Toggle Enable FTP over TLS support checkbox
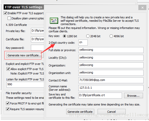 5,13
